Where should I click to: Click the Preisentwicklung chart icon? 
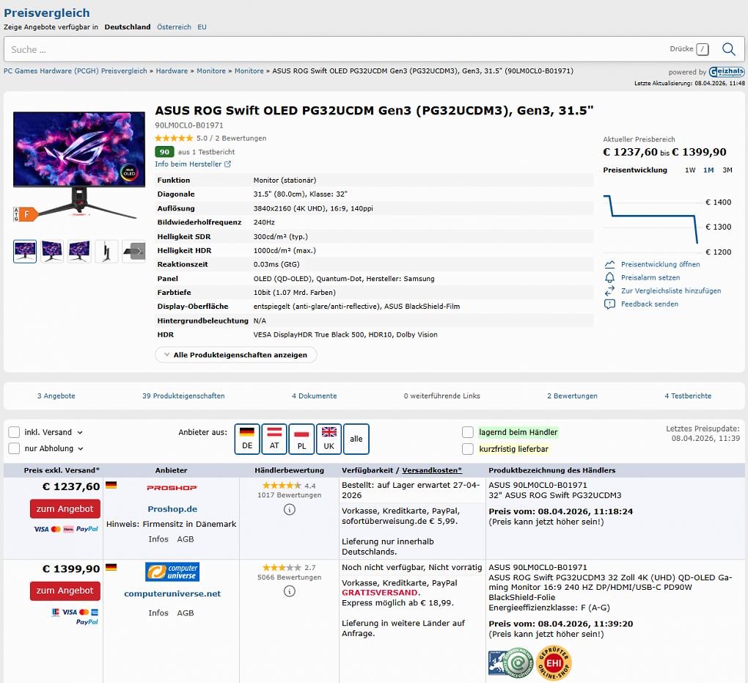point(609,264)
